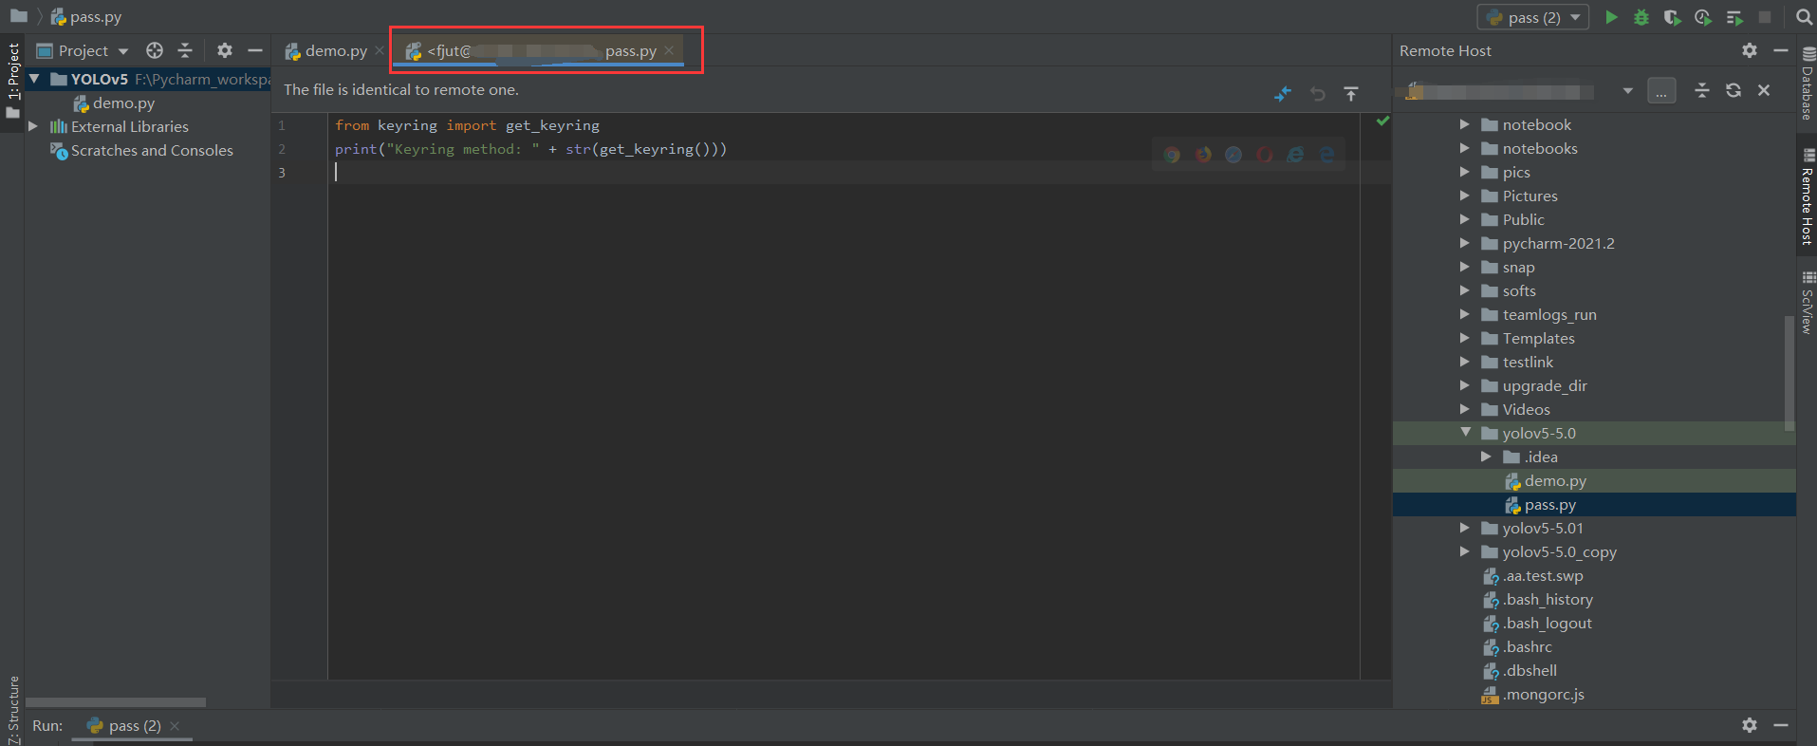1817x746 pixels.
Task: Collapse all in Project panel
Action: coord(185,50)
